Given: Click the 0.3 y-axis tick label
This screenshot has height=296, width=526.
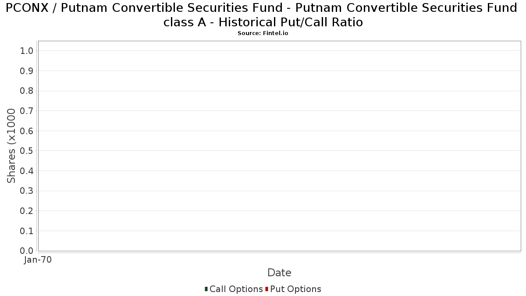Looking at the screenshot, I should 27,191.
